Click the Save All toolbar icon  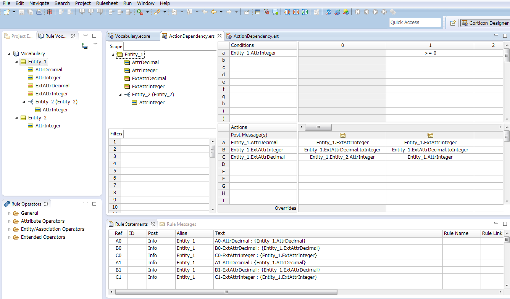[30, 12]
